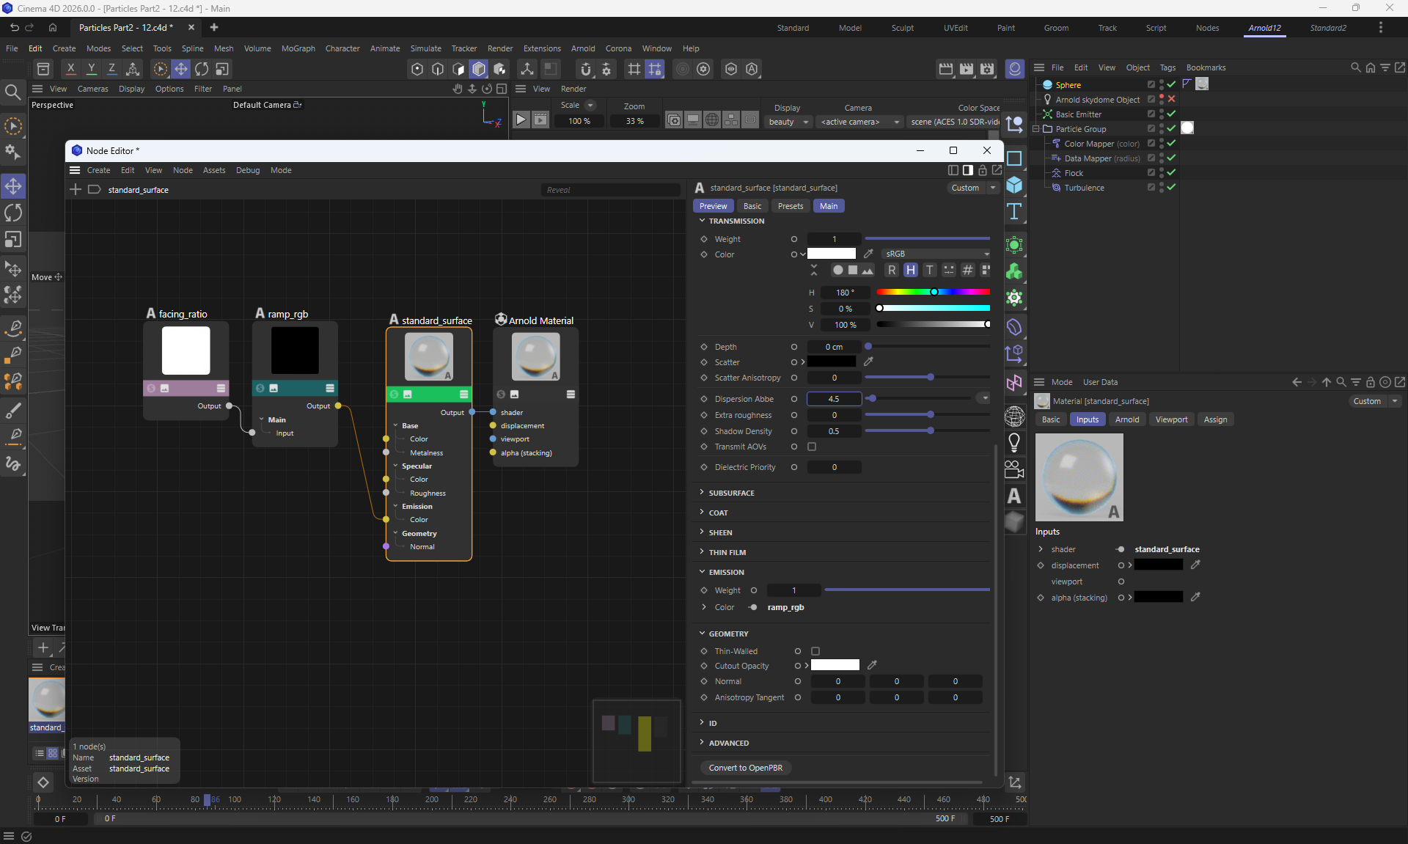Enable the Transmit AOVs checkbox

click(x=812, y=447)
